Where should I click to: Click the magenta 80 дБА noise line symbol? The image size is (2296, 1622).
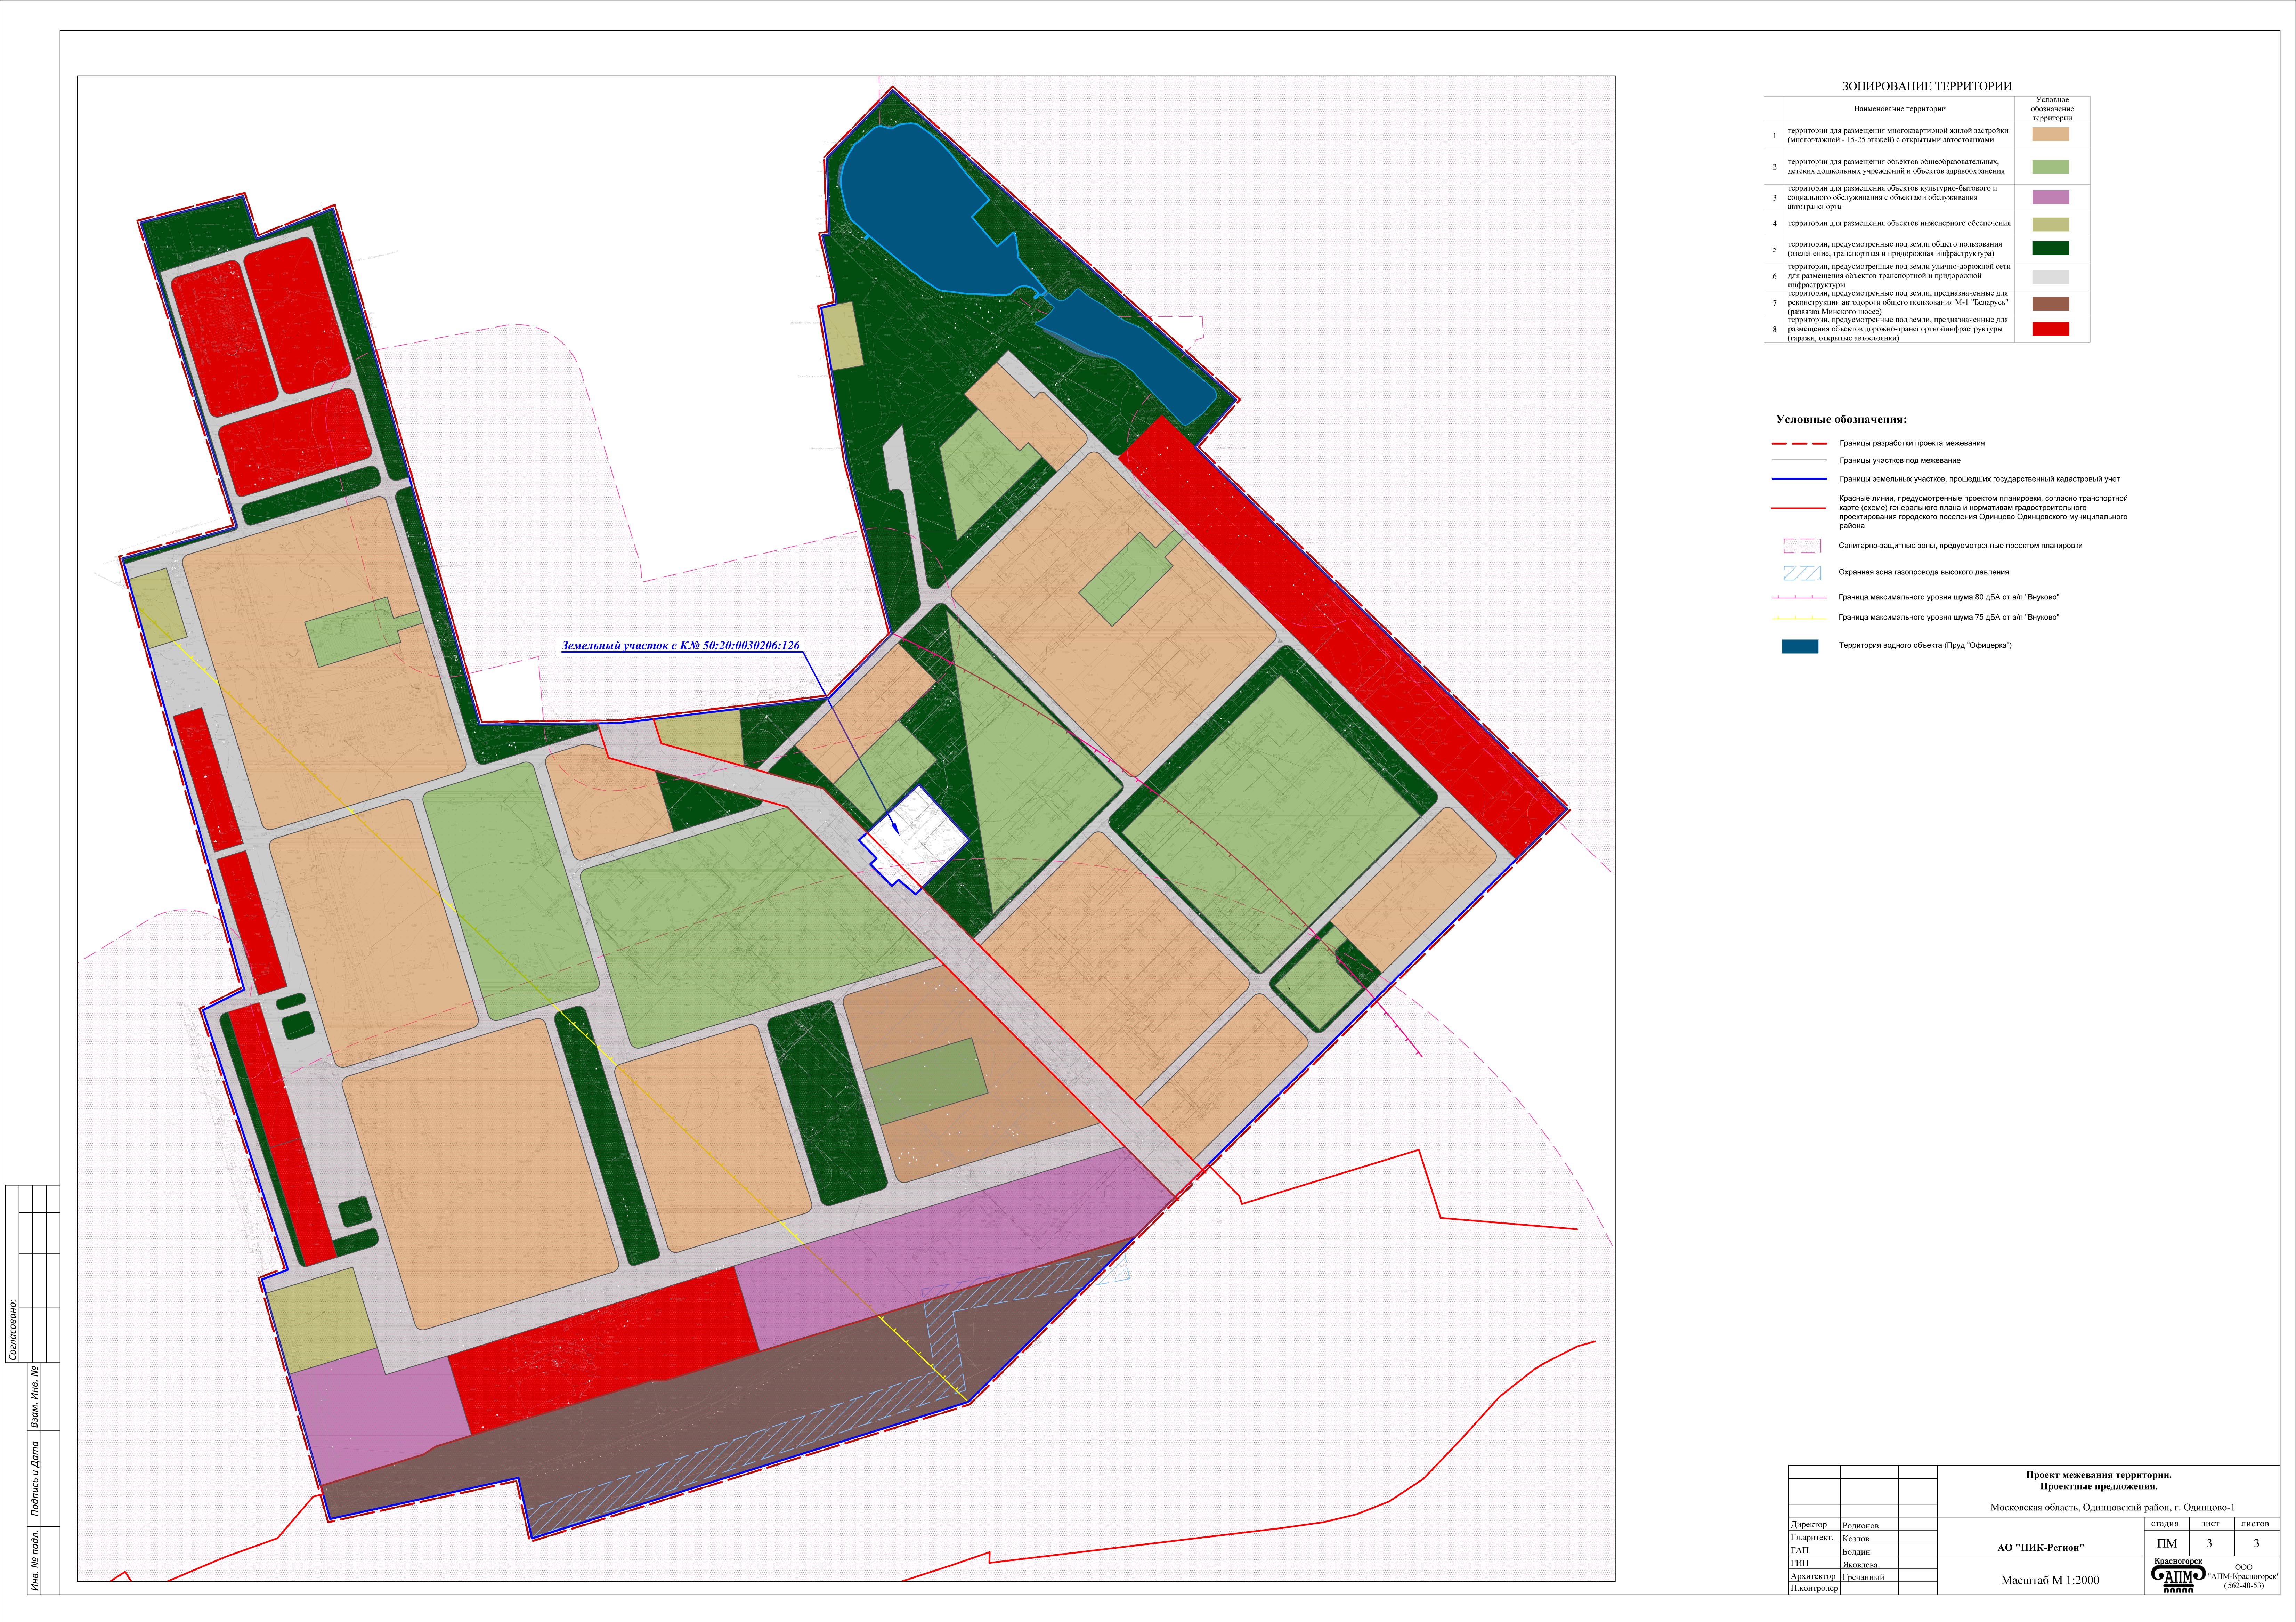coord(1799,597)
